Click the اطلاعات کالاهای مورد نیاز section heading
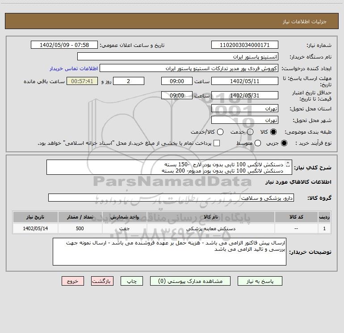344x333 pixels. (298, 182)
